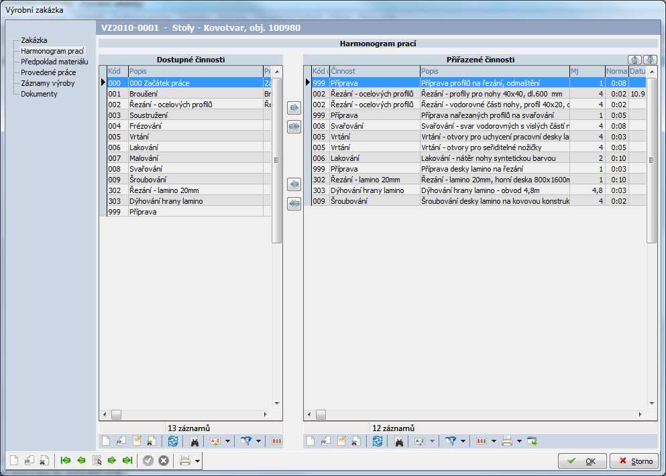The image size is (666, 476).
Task: Move assigned activity up in order
Action: tap(634, 60)
